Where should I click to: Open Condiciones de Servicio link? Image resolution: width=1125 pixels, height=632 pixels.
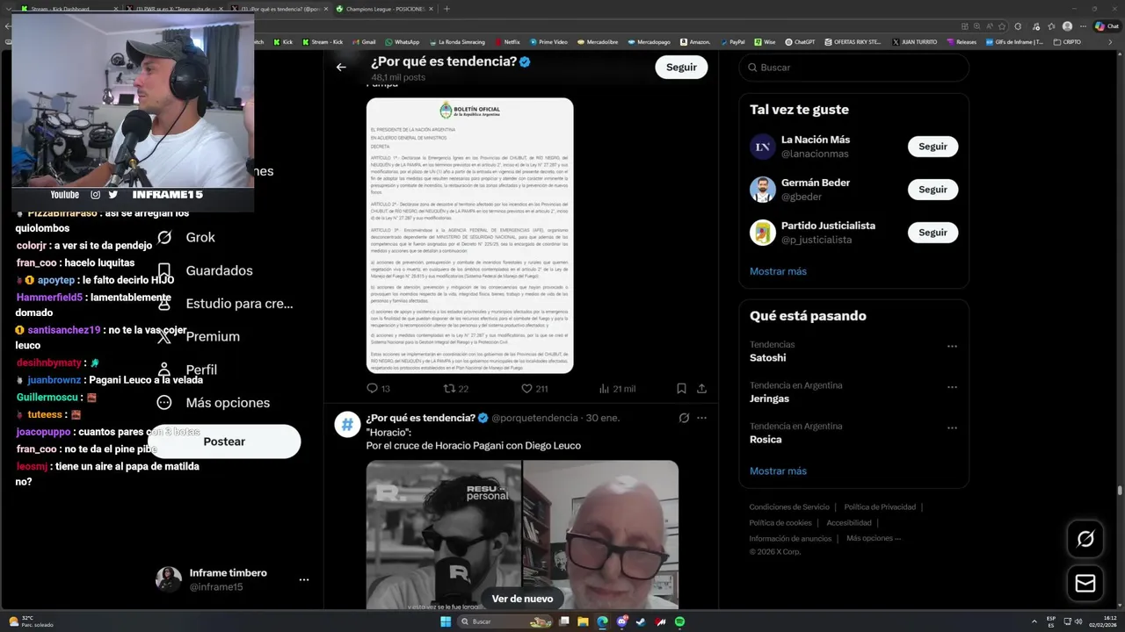pyautogui.click(x=789, y=507)
